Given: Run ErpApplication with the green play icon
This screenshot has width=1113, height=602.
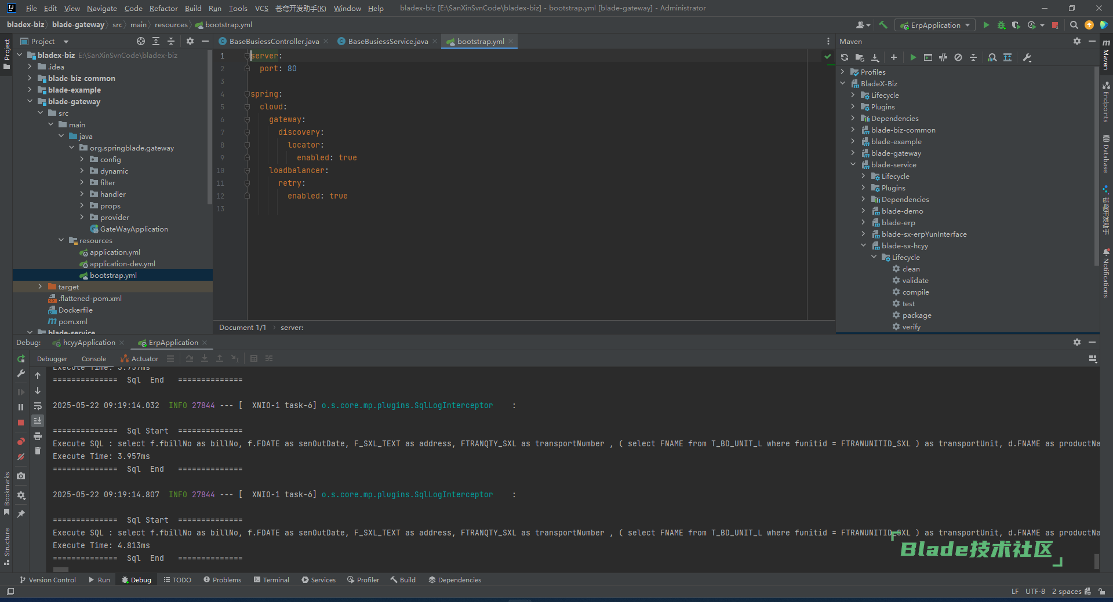Looking at the screenshot, I should click(x=986, y=25).
